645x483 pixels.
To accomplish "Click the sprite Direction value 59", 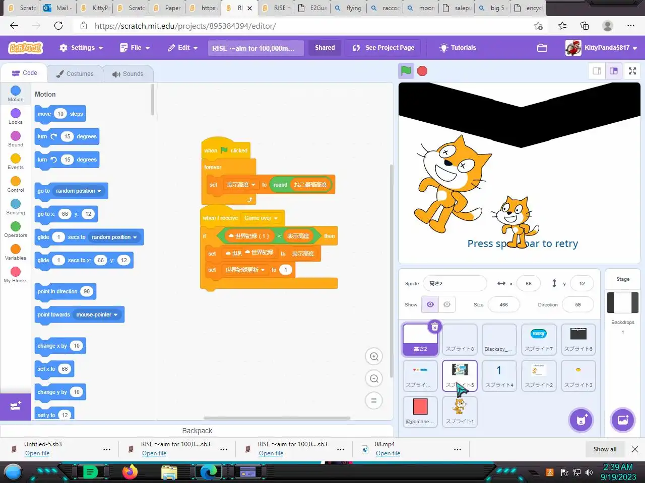I will (578, 304).
